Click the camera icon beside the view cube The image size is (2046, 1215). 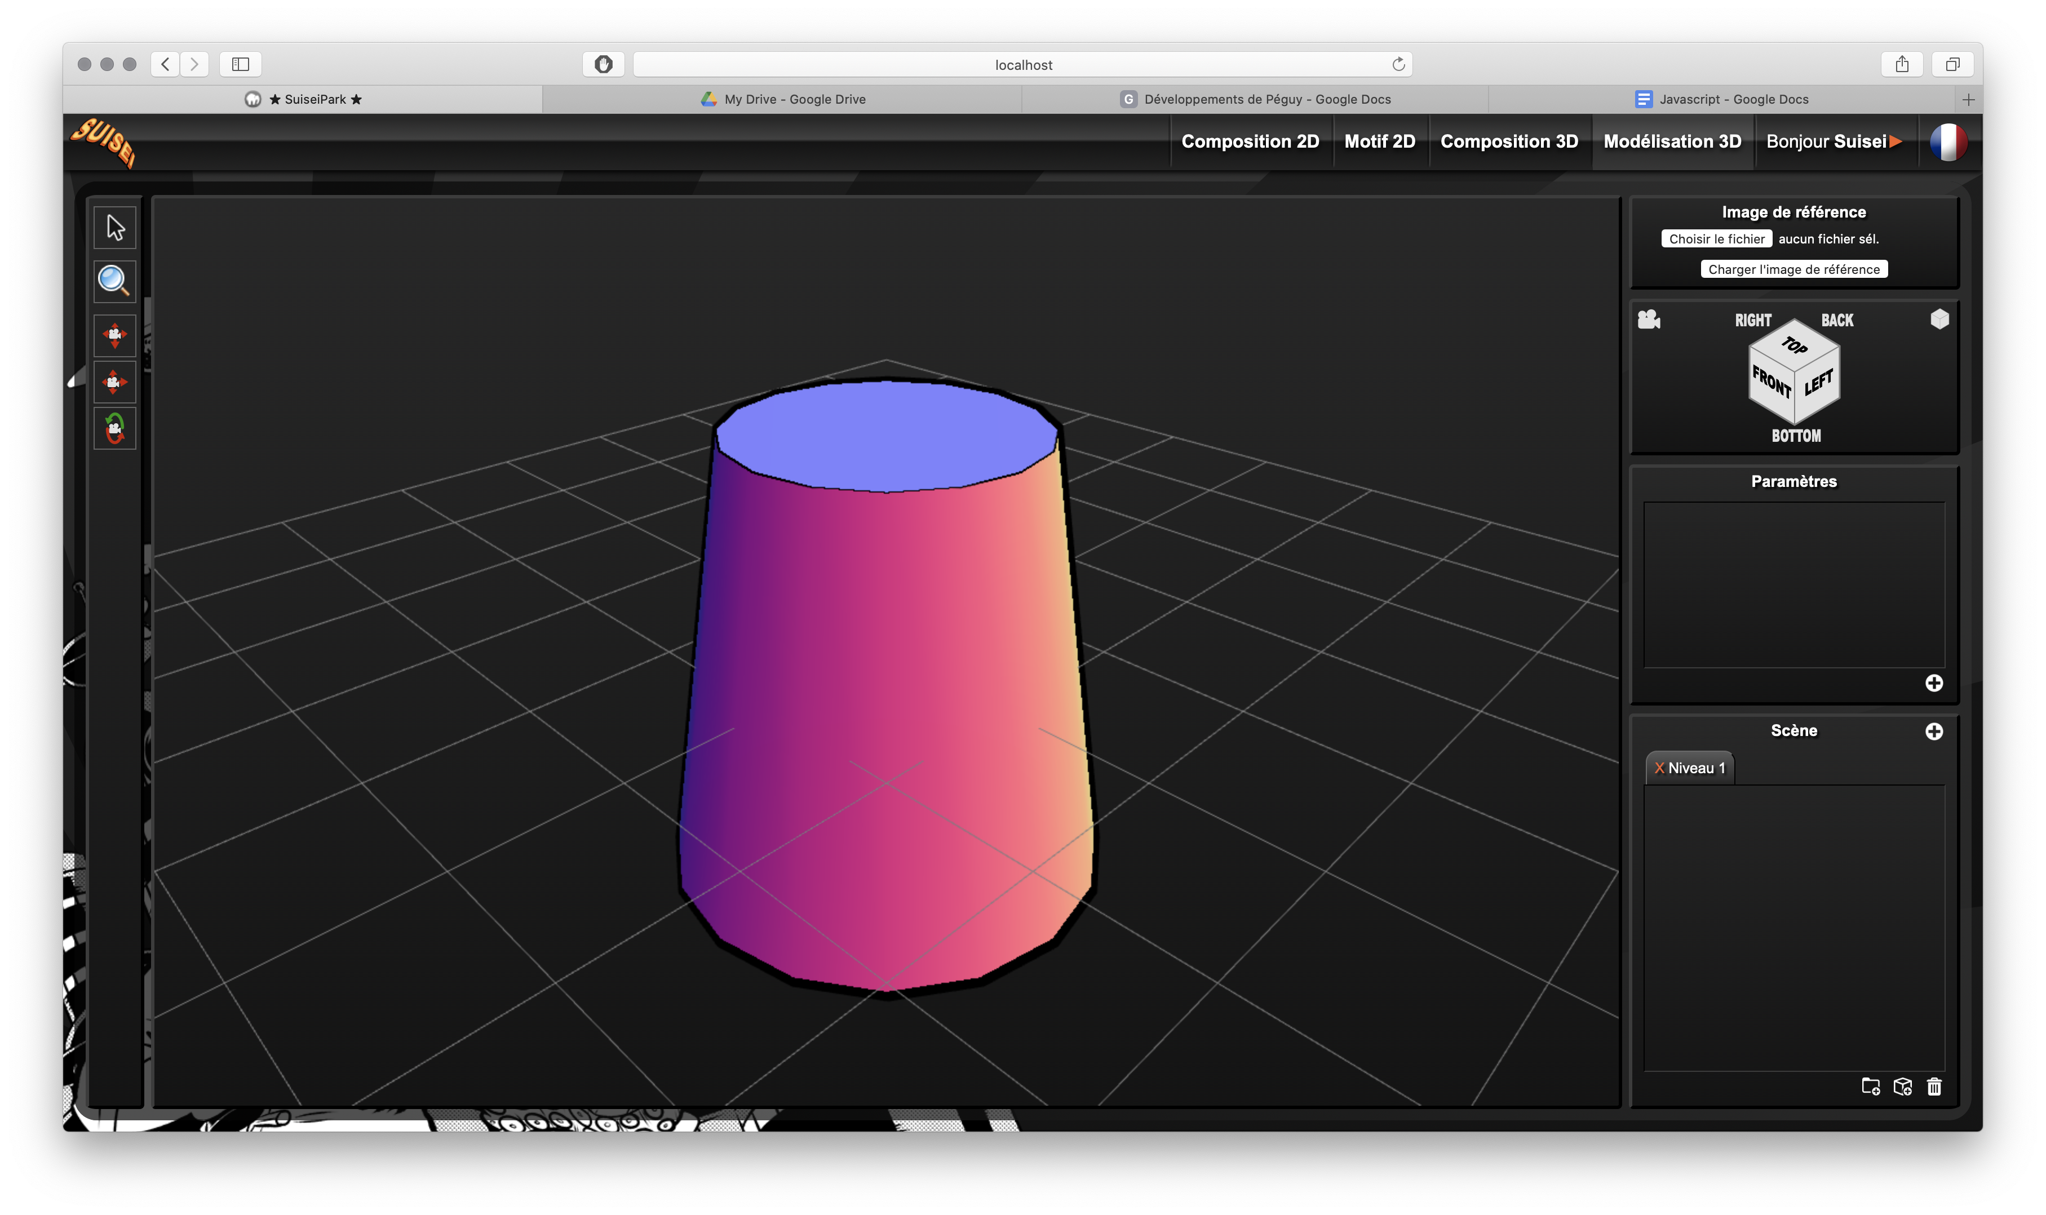1648,320
